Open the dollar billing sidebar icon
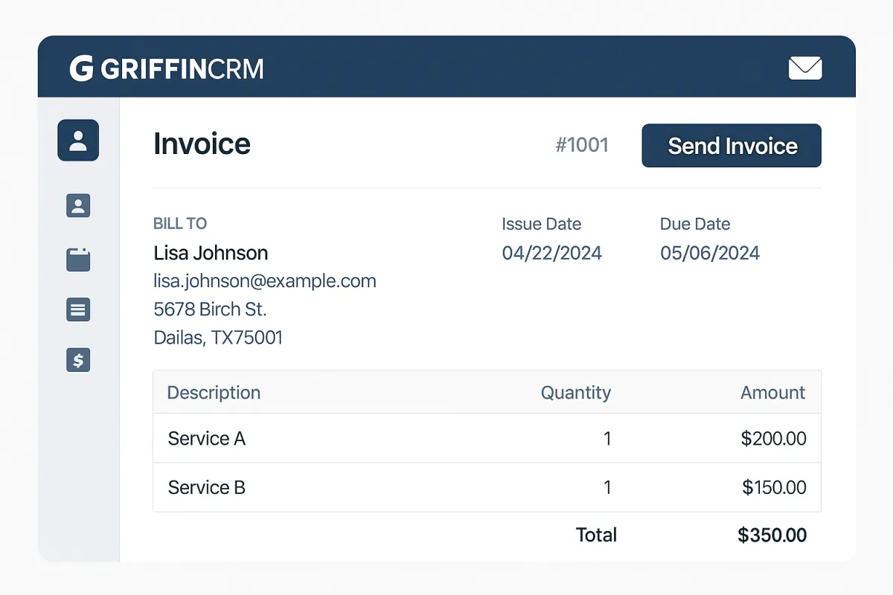This screenshot has width=893, height=595. tap(78, 361)
